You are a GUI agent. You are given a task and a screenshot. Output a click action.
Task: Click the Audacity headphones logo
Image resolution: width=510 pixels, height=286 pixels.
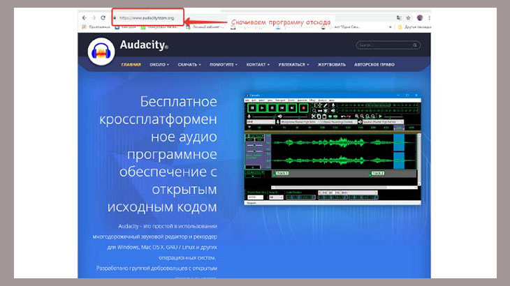[101, 52]
